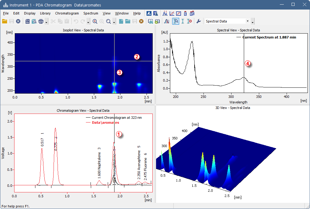
Task: Click the absorbance maximum near 230 nm in spectrum
Action: tap(191, 42)
